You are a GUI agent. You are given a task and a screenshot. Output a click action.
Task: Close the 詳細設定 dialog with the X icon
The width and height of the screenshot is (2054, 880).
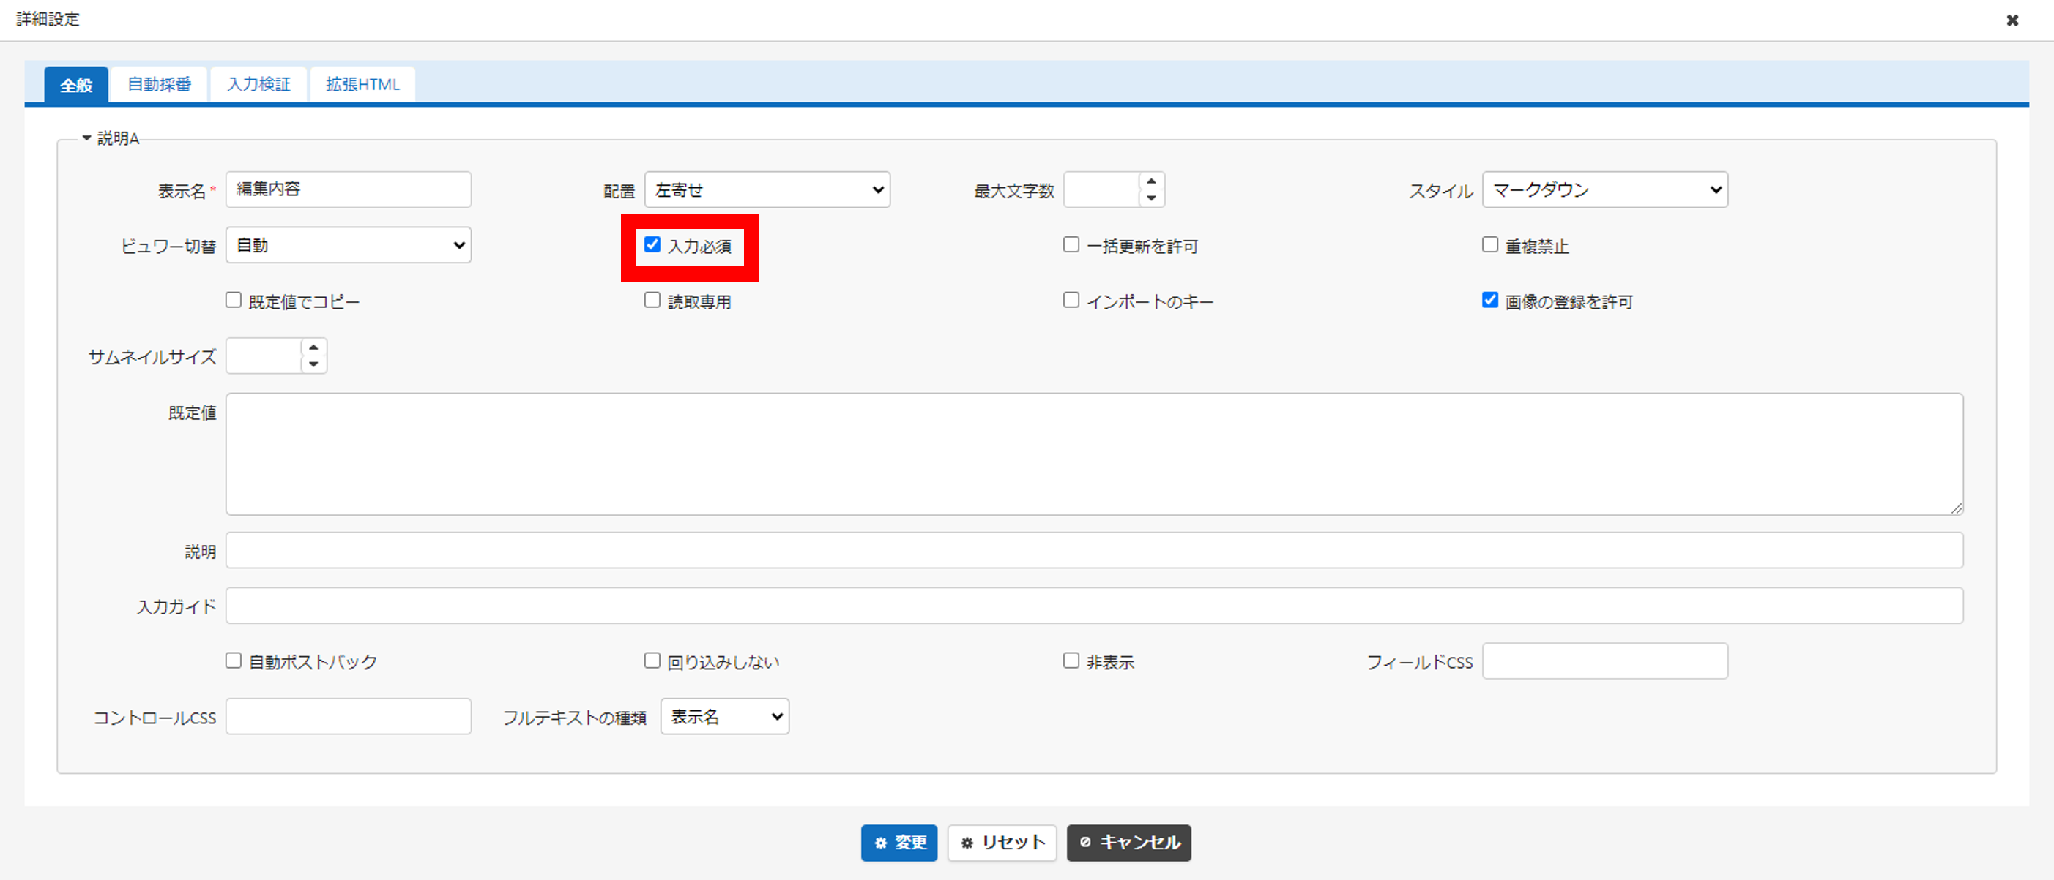click(x=2012, y=20)
